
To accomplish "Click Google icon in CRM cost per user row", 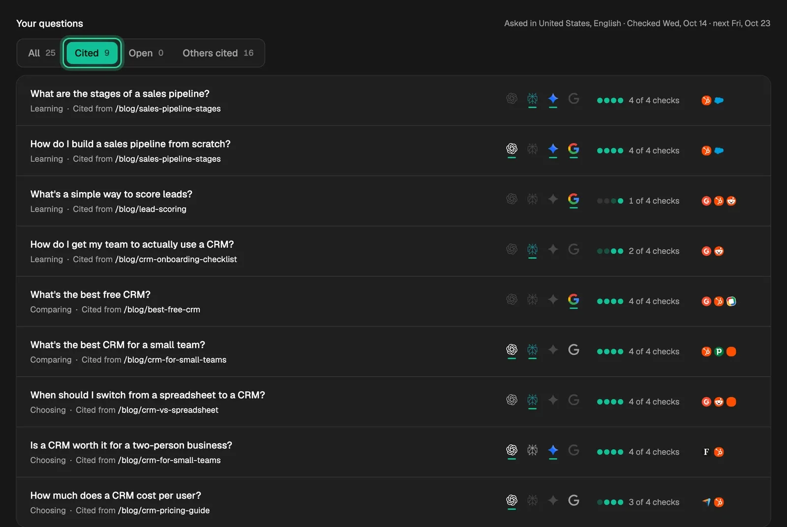I will coord(574,500).
